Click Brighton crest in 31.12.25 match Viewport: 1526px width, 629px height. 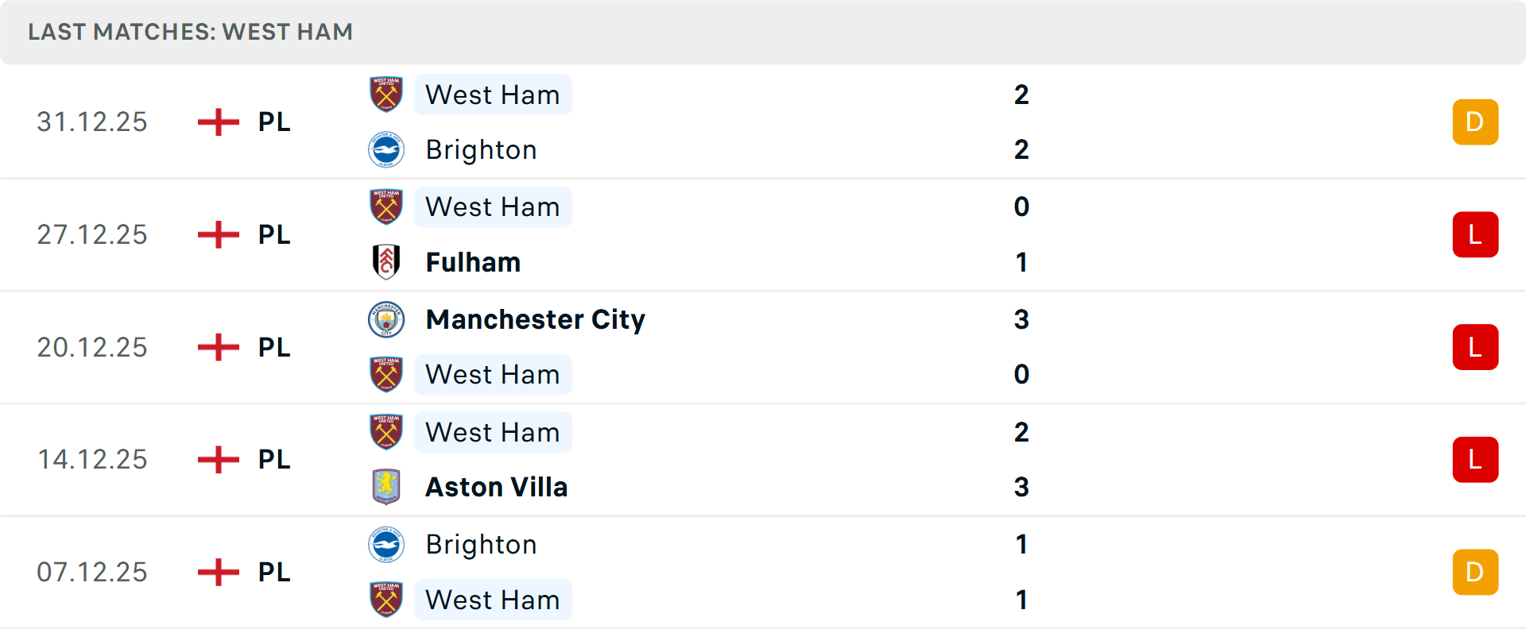click(386, 149)
